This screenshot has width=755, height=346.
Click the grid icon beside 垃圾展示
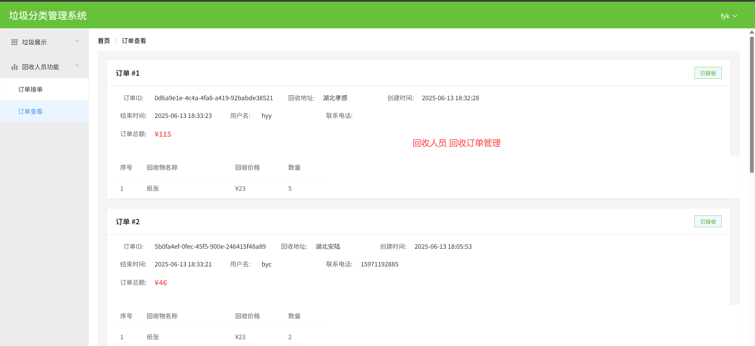(x=14, y=42)
